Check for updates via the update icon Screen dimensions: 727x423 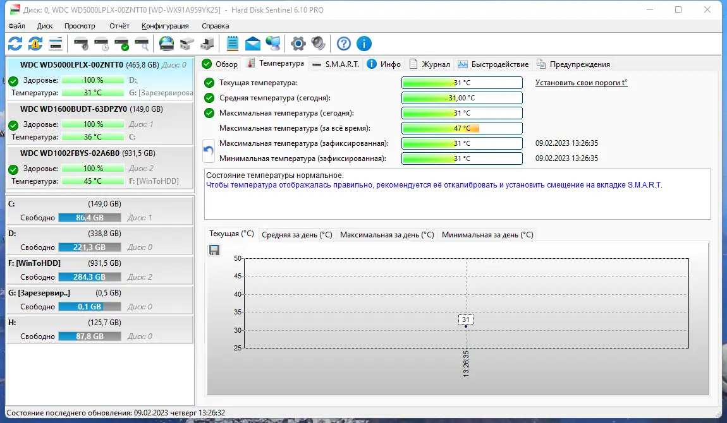click(35, 44)
